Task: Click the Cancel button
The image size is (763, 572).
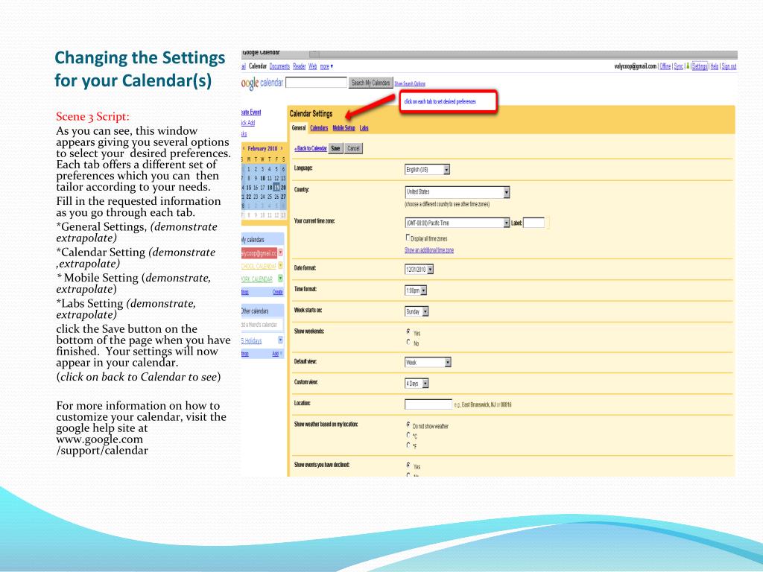Action: click(x=354, y=148)
